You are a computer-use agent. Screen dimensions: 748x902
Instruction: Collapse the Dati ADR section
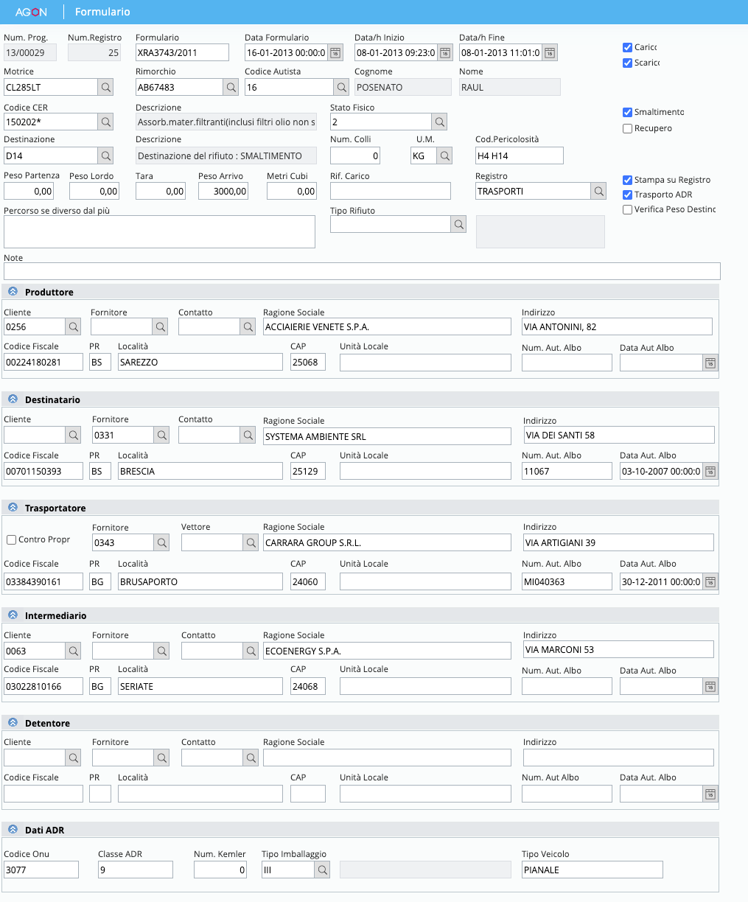pyautogui.click(x=13, y=831)
